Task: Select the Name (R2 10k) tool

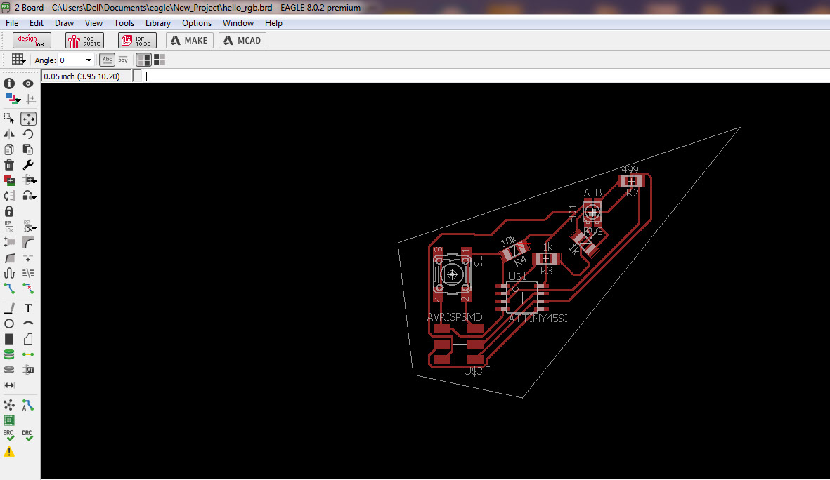Action: (9, 227)
